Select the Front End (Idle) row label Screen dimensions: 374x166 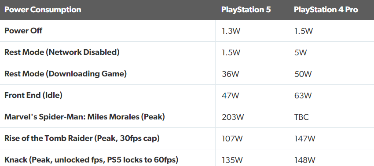point(33,95)
